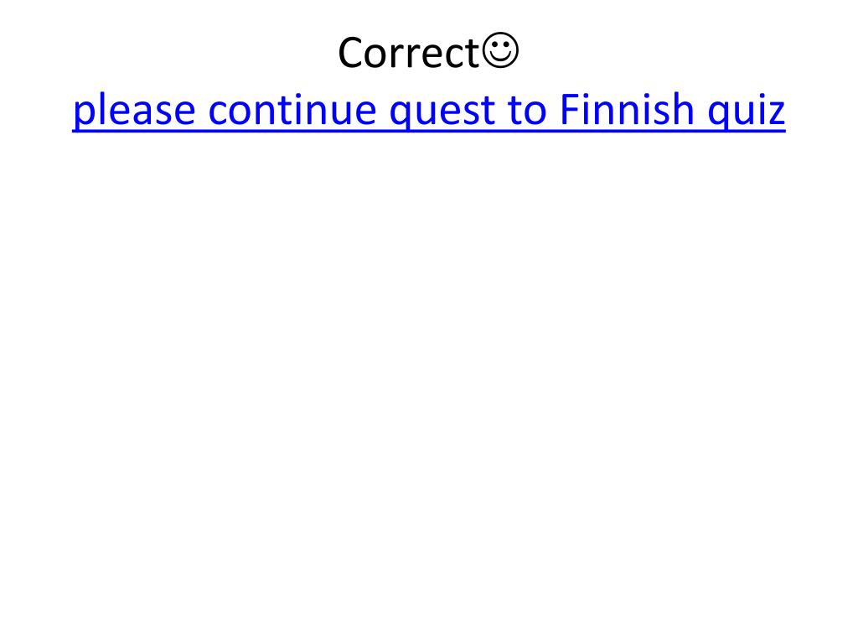The image size is (858, 644).
Task: Click the 'quest to' portion of the link
Action: pyautogui.click(x=468, y=112)
